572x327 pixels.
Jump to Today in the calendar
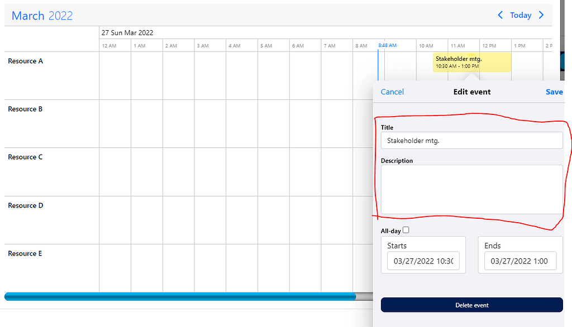click(x=521, y=15)
